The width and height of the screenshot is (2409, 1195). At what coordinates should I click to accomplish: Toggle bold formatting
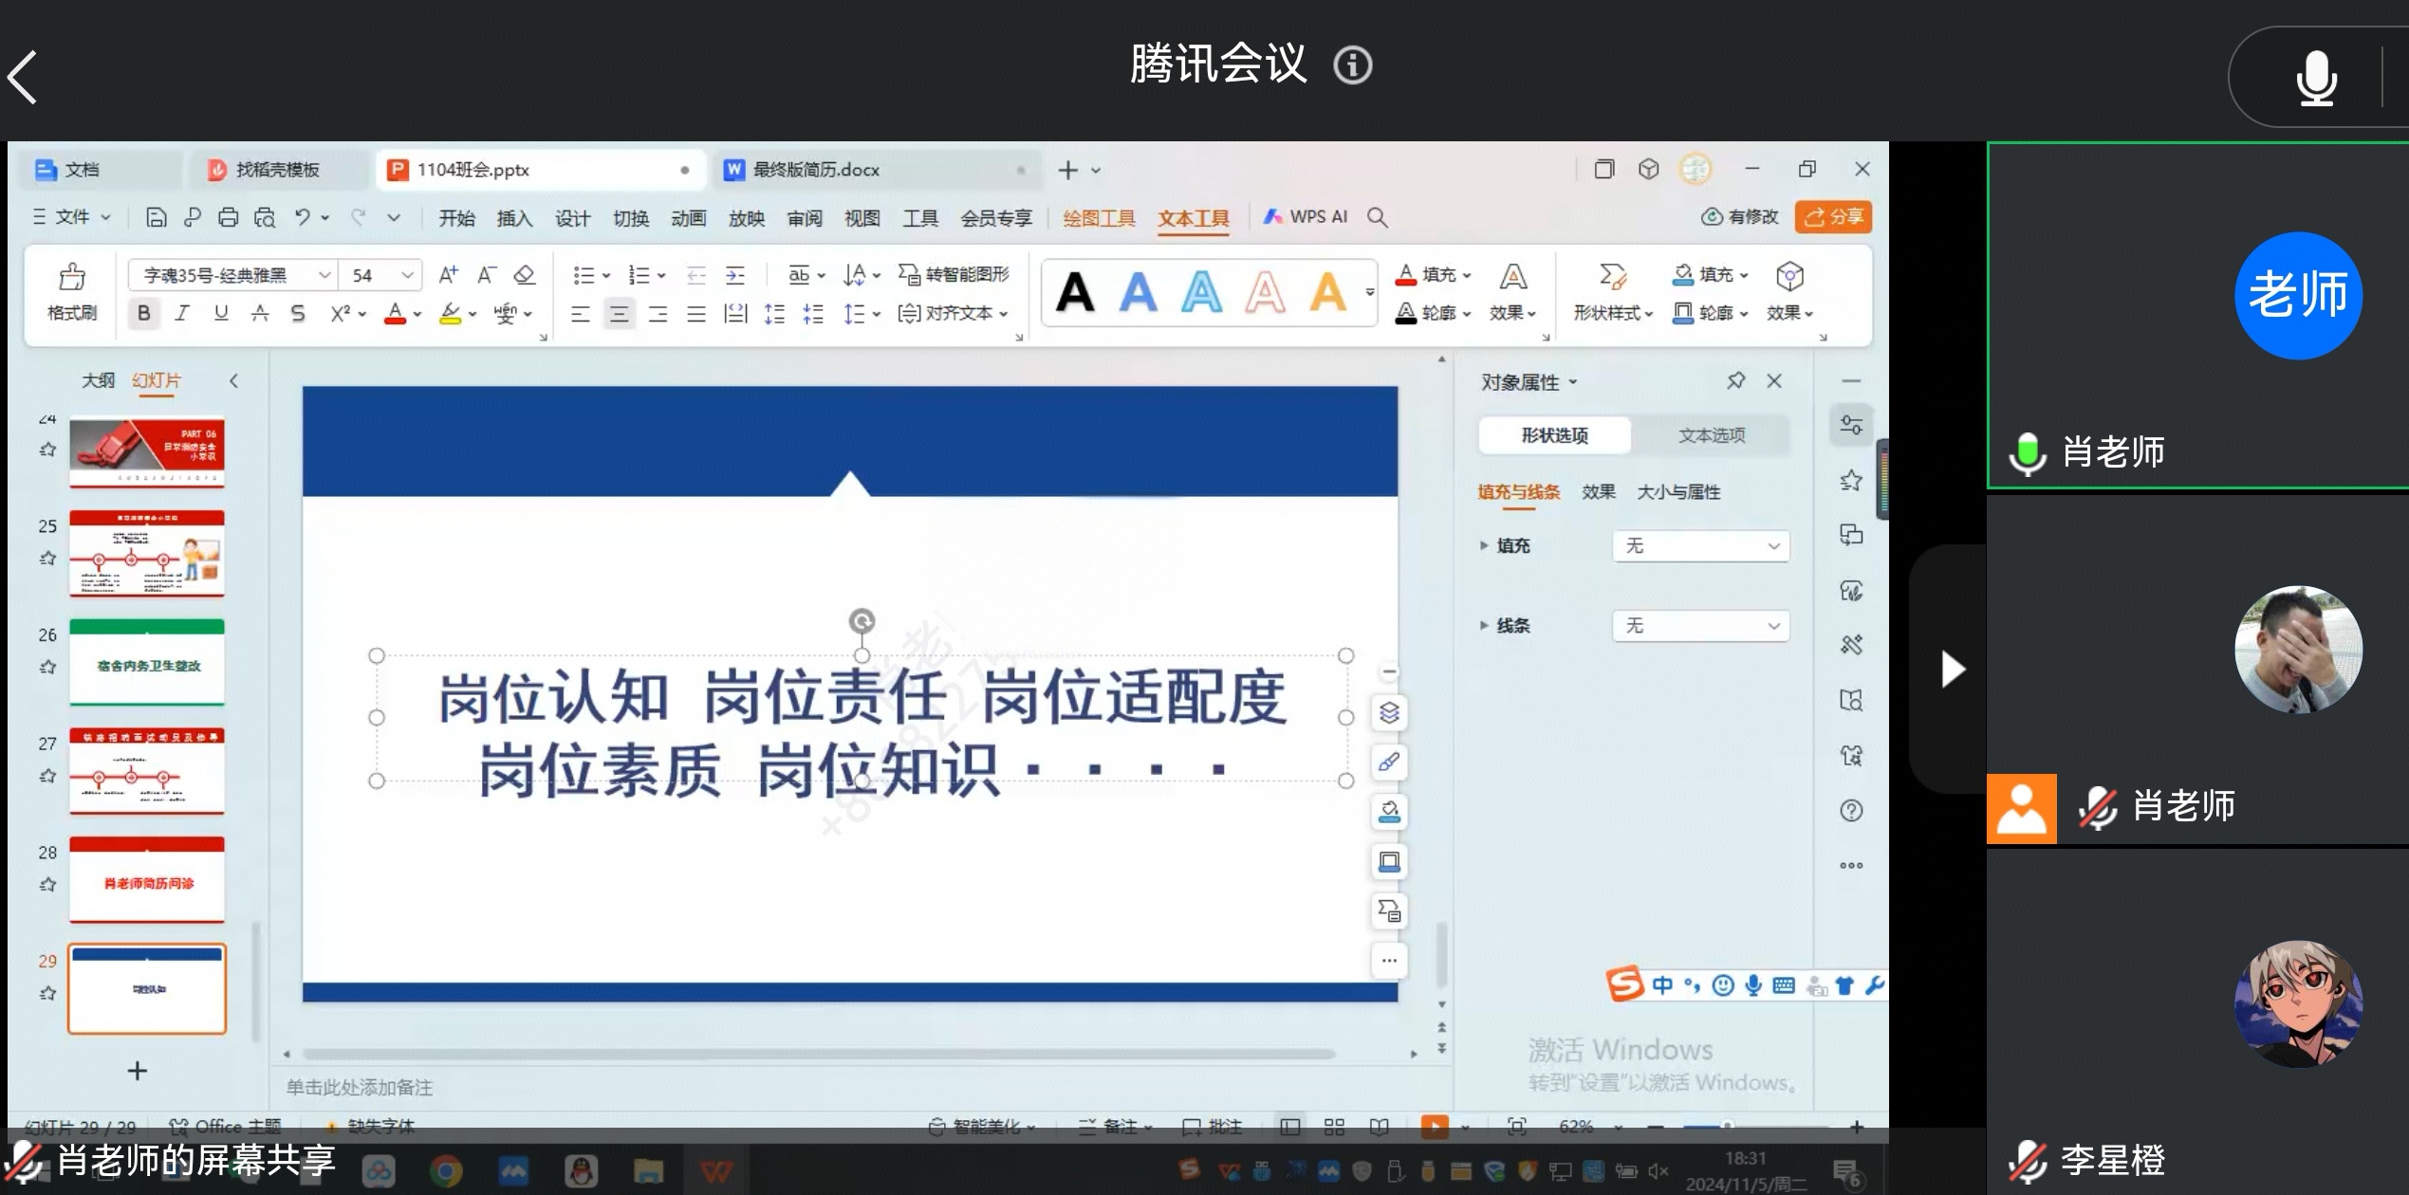click(143, 313)
